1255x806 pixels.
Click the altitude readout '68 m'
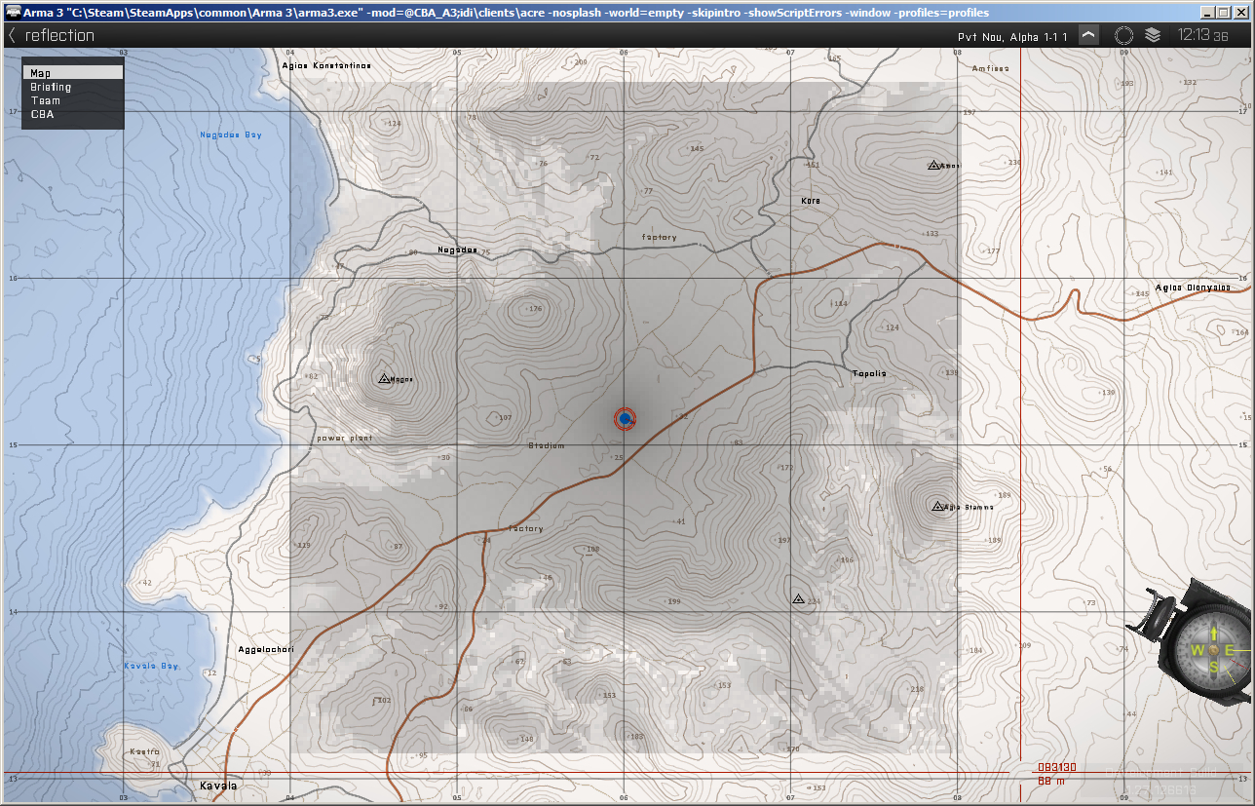pos(1050,781)
